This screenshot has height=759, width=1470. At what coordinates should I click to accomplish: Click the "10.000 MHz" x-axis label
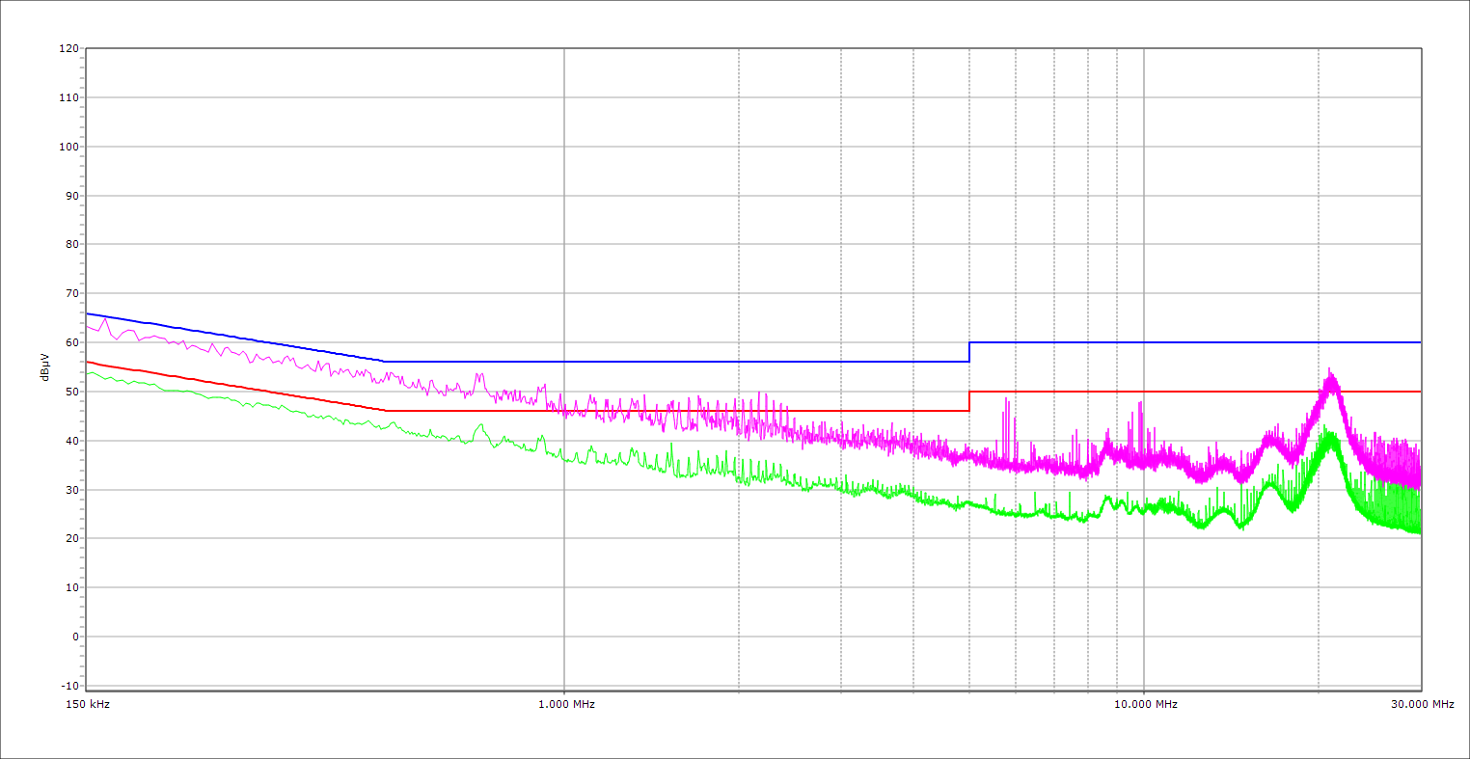(x=1146, y=704)
